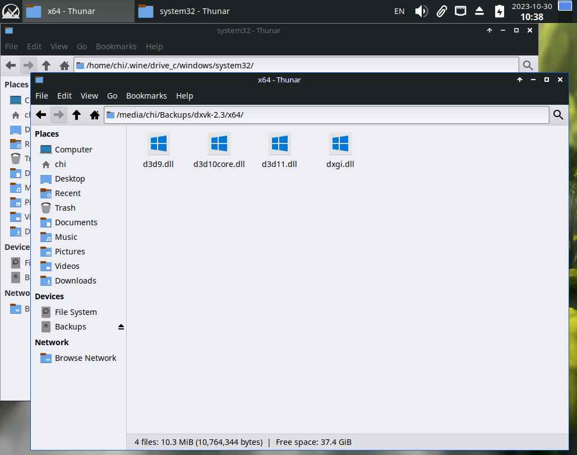
Task: Go to parent folder in x64 window
Action: click(76, 115)
